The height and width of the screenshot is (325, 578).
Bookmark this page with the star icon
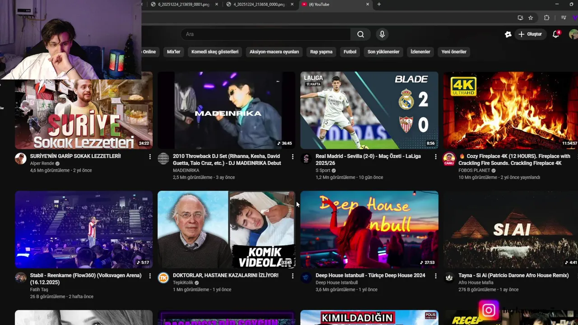(531, 18)
